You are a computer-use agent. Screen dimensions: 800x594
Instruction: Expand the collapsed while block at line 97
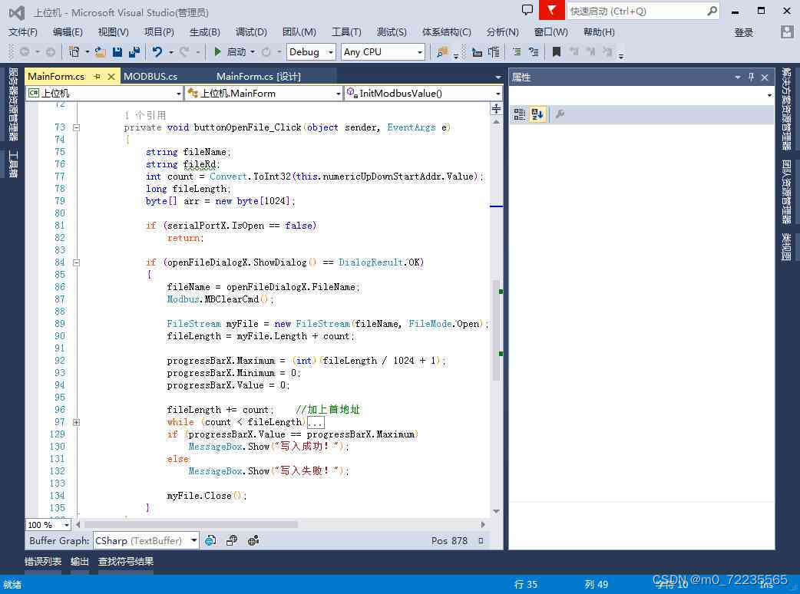click(76, 422)
